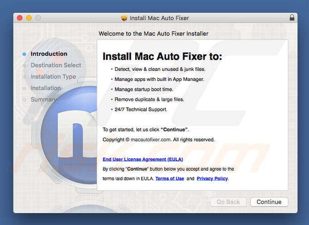Viewport: 309px width, 225px height.
Task: Select the Summary step in sidebar
Action: tap(43, 99)
